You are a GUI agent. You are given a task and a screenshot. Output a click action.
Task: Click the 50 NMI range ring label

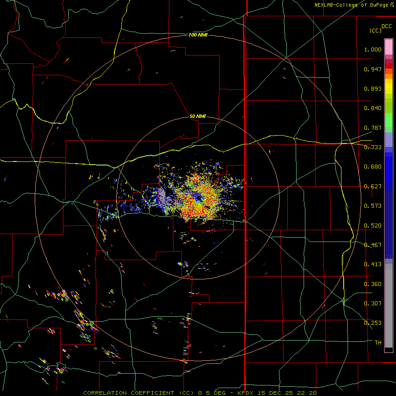click(x=198, y=116)
